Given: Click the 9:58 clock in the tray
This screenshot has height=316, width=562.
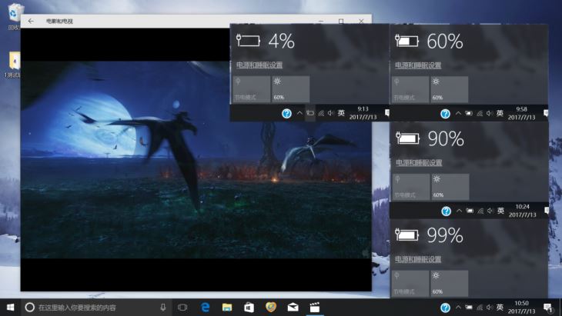Looking at the screenshot, I should click(x=521, y=114).
